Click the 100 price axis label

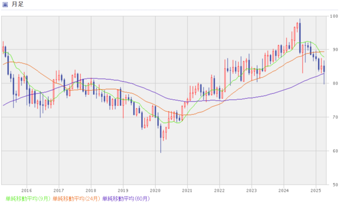click(x=334, y=16)
